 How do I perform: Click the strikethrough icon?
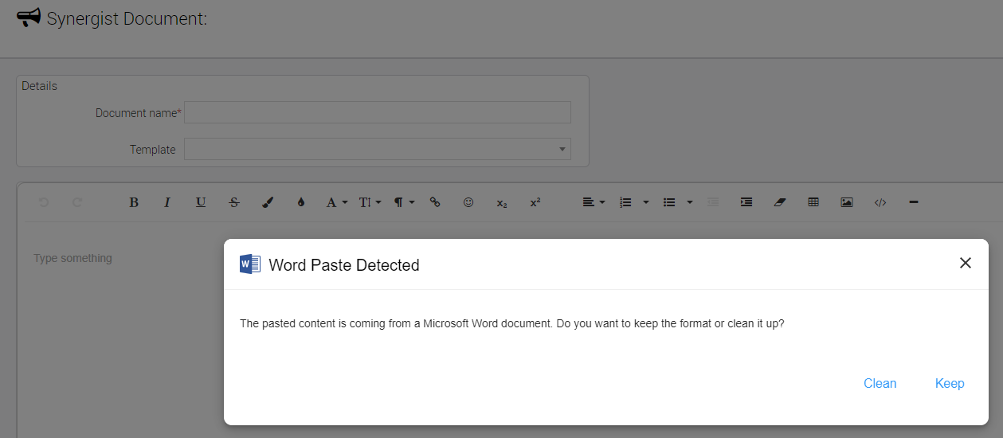tap(234, 202)
